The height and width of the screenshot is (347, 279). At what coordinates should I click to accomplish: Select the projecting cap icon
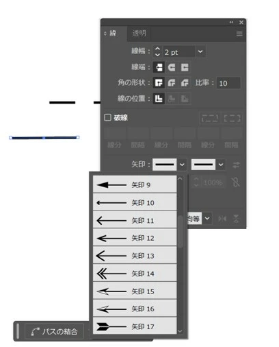185,67
